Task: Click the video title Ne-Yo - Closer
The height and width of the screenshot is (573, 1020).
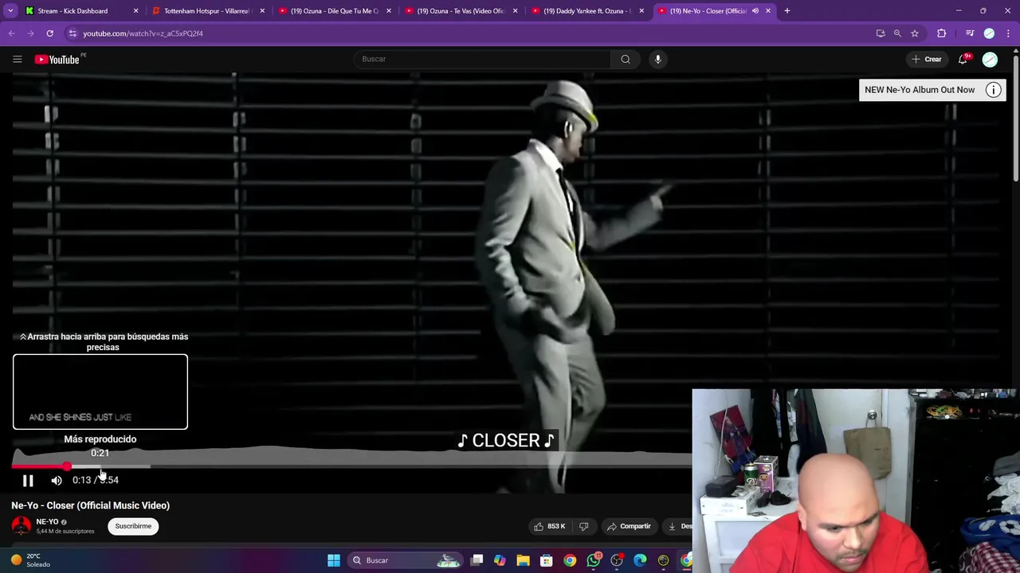Action: pyautogui.click(x=90, y=505)
